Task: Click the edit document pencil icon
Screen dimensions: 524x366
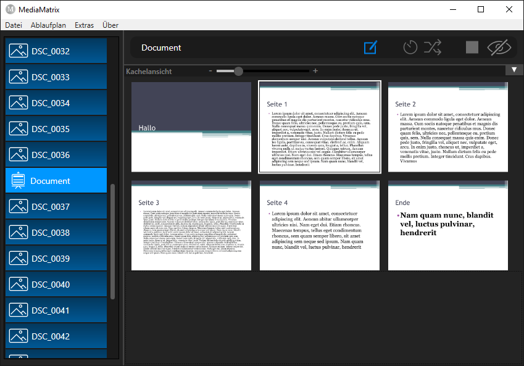Action: click(370, 48)
